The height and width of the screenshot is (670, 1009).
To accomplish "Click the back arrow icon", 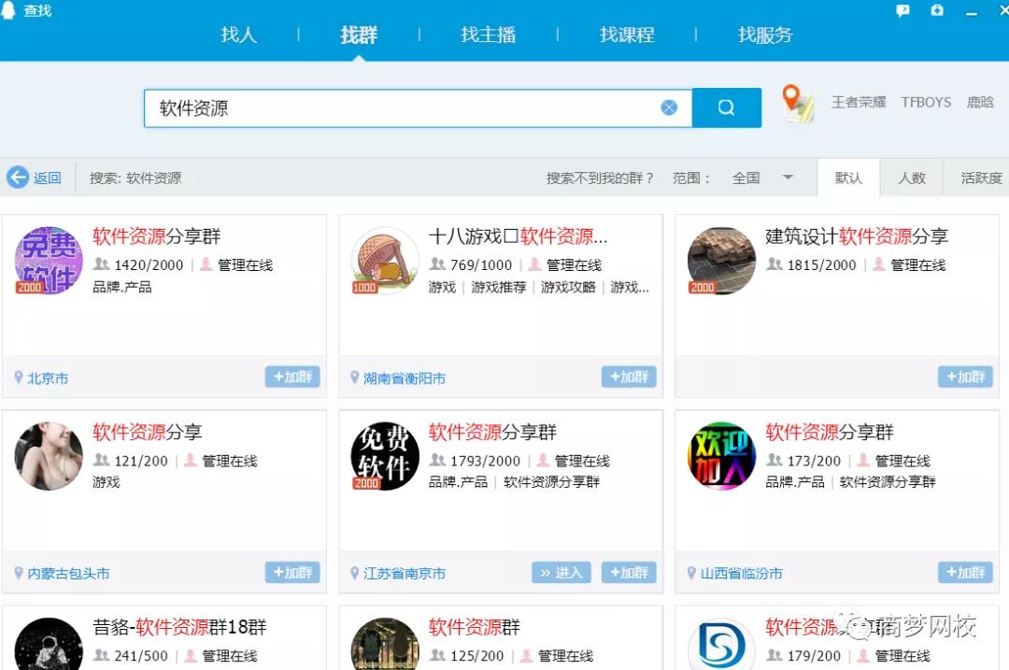I will point(18,178).
